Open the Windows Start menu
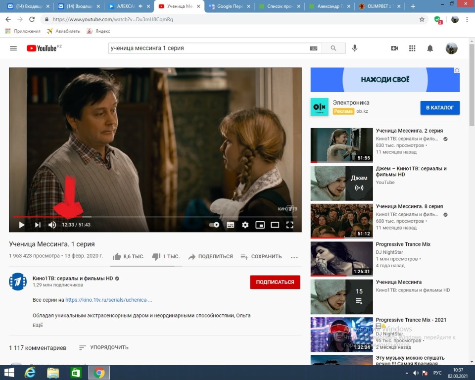Viewport: 475px width, 380px height. pos(9,373)
